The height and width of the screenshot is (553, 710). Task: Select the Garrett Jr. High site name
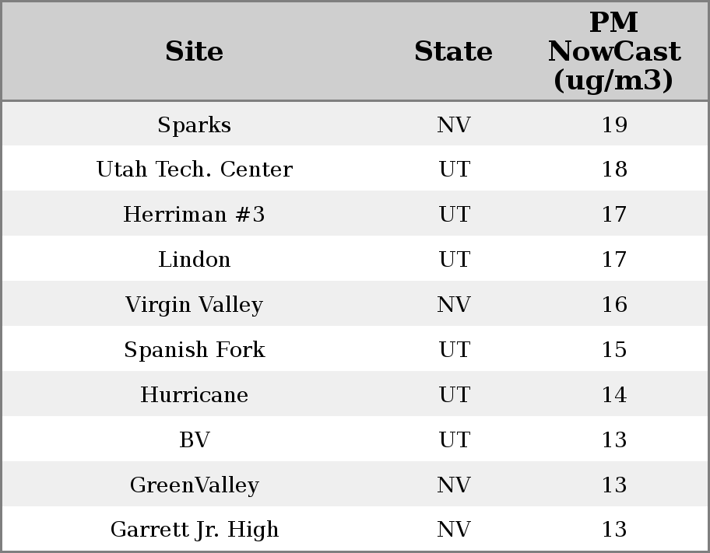click(x=194, y=530)
